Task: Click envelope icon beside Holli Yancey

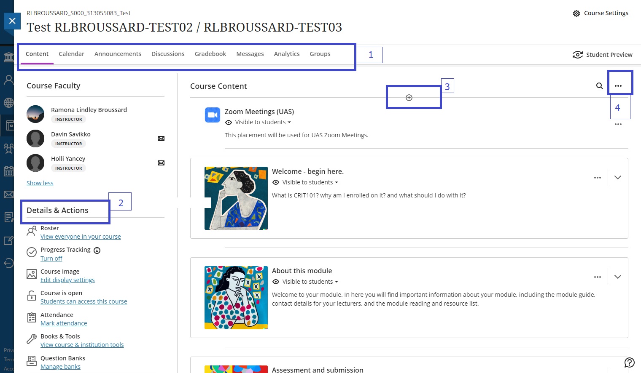Action: coord(161,163)
